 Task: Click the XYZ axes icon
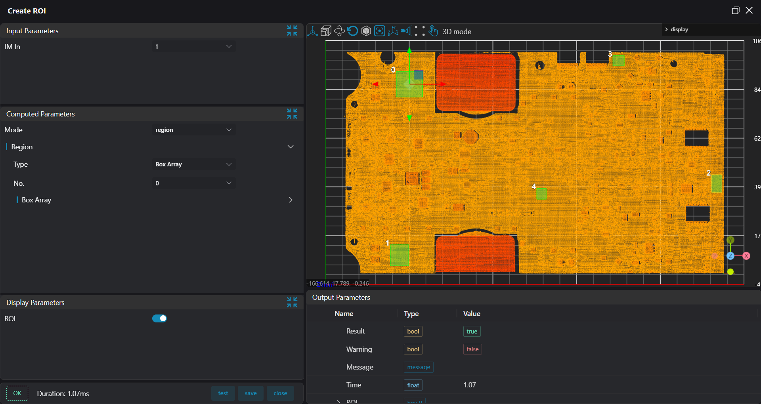tap(393, 31)
